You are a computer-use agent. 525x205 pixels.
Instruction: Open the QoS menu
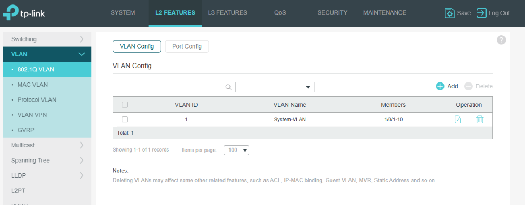pyautogui.click(x=280, y=13)
